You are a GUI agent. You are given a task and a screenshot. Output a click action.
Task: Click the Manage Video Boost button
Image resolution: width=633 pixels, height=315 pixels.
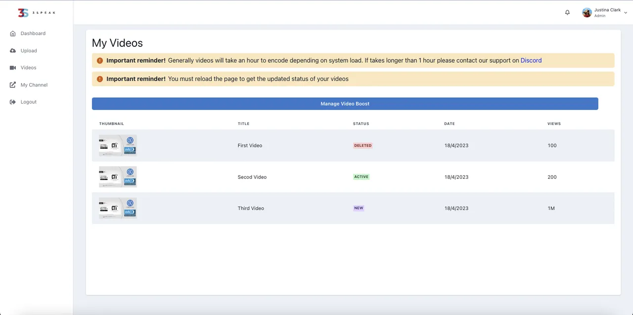pyautogui.click(x=345, y=104)
